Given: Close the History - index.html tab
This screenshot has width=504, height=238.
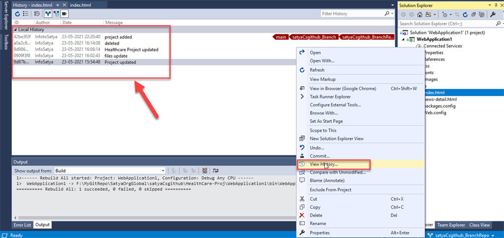Looking at the screenshot, I should 64,5.
